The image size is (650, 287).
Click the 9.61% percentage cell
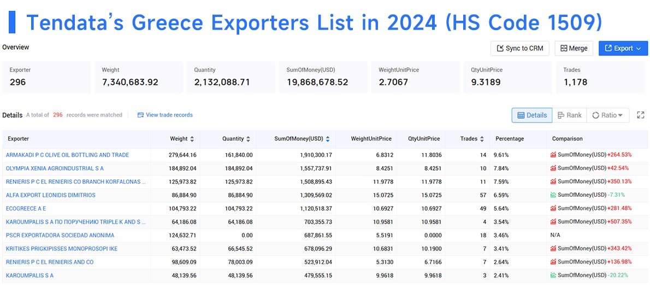click(x=501, y=155)
